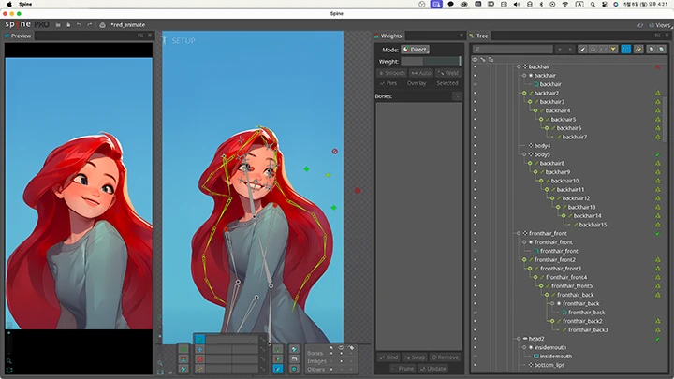Adjust the Weight slider
The width and height of the screenshot is (674, 379).
431,62
